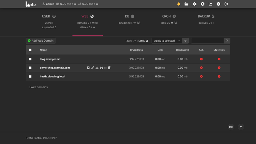256x144 pixels.
Task: Click the '3 web domains' count text
Action: 38,87
